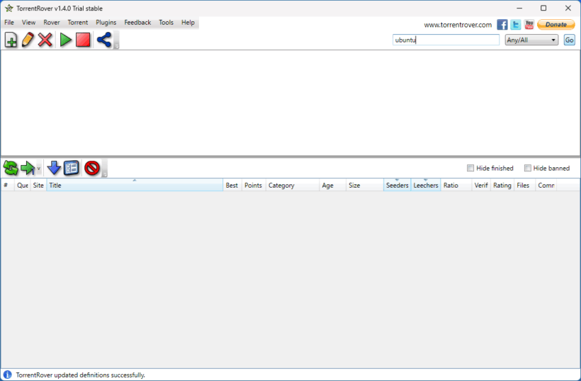Sort by the Files column header
The height and width of the screenshot is (381, 581).
[525, 185]
